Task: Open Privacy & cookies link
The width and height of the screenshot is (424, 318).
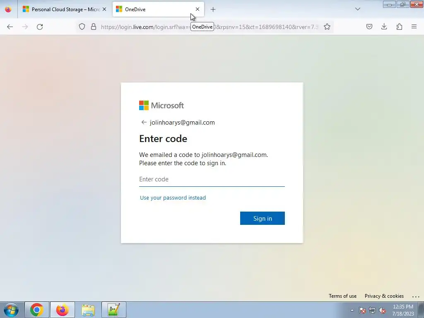Action: point(384,296)
